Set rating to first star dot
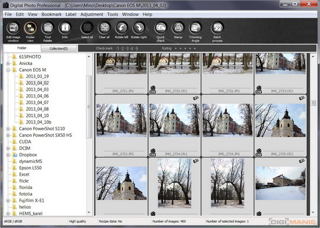Screen dimensions: 320x228 click(176, 48)
